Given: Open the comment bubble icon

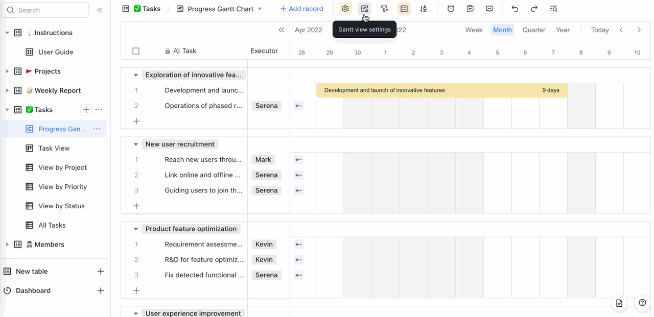Looking at the screenshot, I should coord(489,9).
